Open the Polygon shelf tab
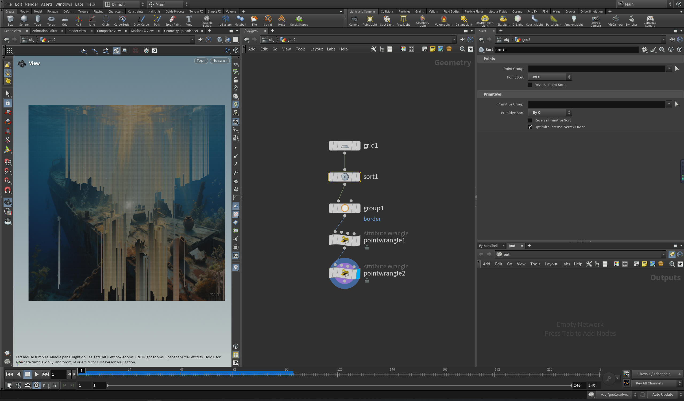The width and height of the screenshot is (684, 401). 52,11
